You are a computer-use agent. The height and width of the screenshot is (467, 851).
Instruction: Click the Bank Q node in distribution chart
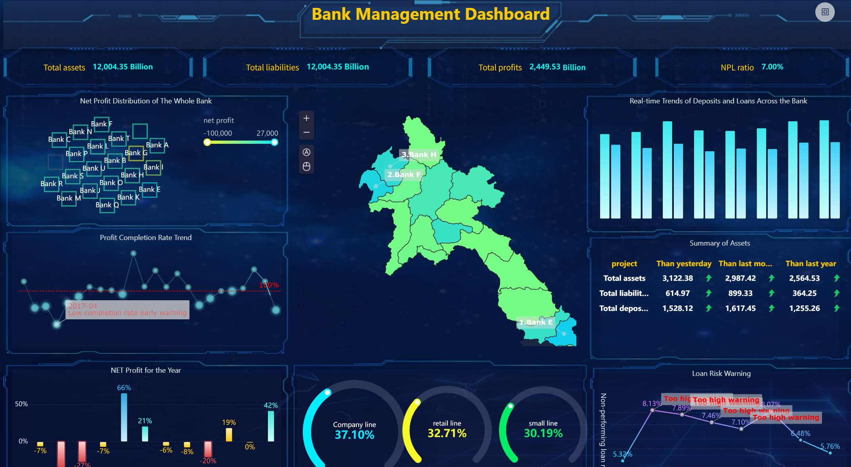pos(107,205)
